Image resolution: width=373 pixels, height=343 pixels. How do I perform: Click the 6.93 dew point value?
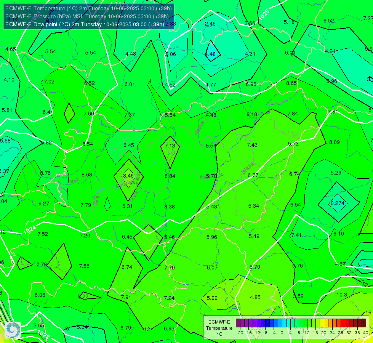(169, 329)
